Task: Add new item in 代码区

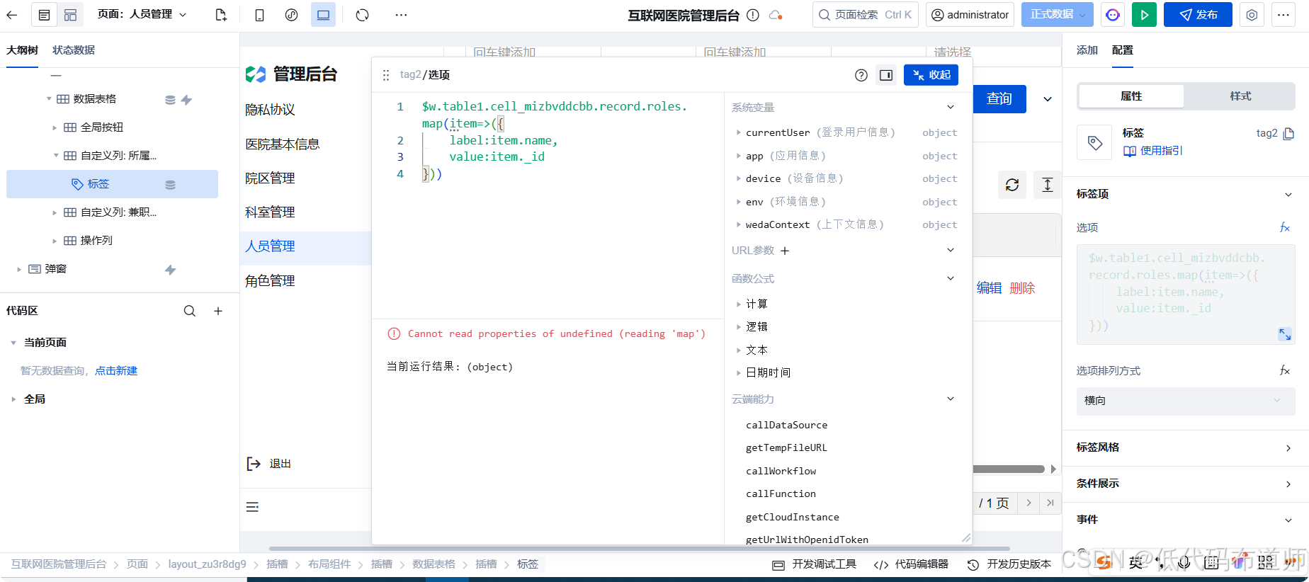Action: point(218,311)
